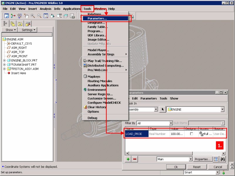Activate the pan hand view tool
This screenshot has height=176, width=235.
click(26, 16)
